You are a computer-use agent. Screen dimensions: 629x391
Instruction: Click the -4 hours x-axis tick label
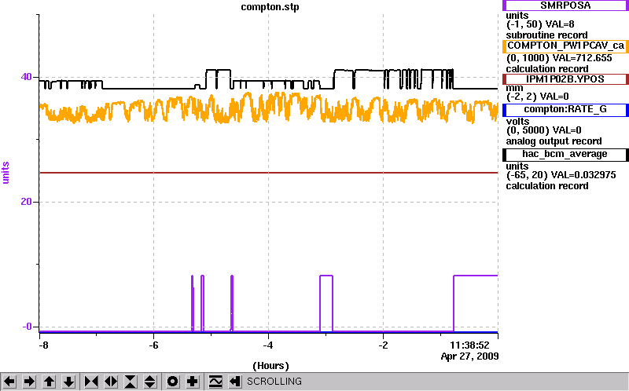click(268, 345)
